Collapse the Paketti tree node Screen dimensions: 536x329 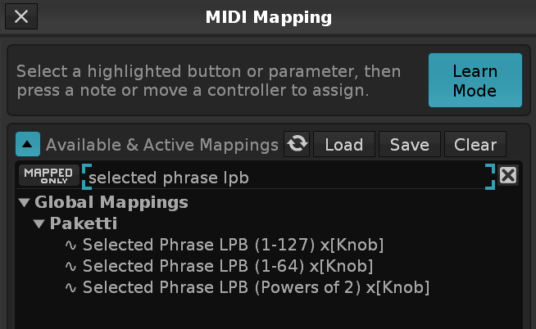point(39,223)
